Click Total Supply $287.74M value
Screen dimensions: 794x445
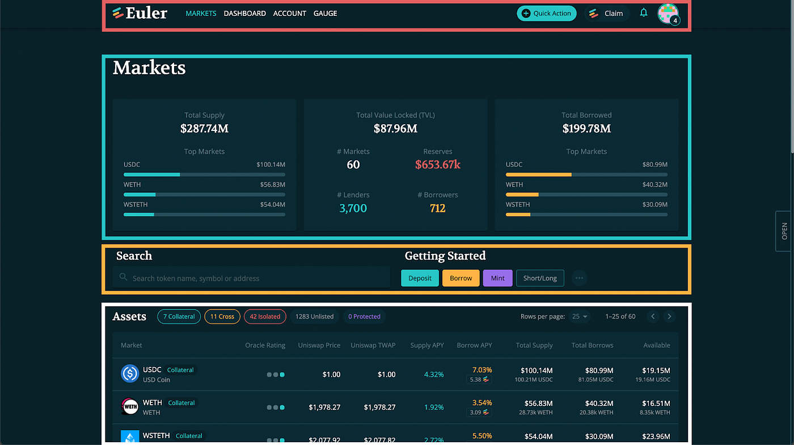click(204, 129)
